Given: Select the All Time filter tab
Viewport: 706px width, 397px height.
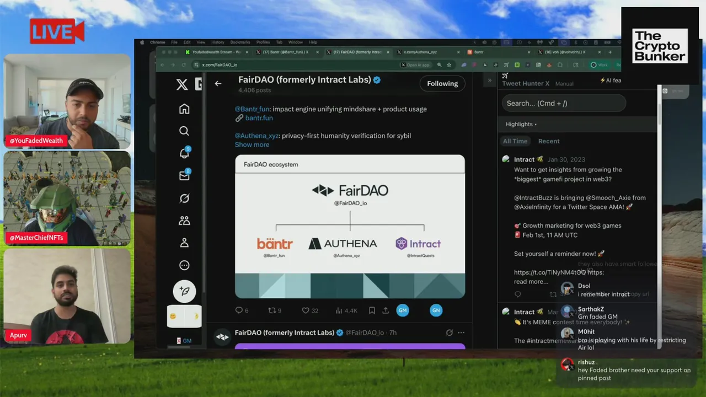Looking at the screenshot, I should click(515, 141).
